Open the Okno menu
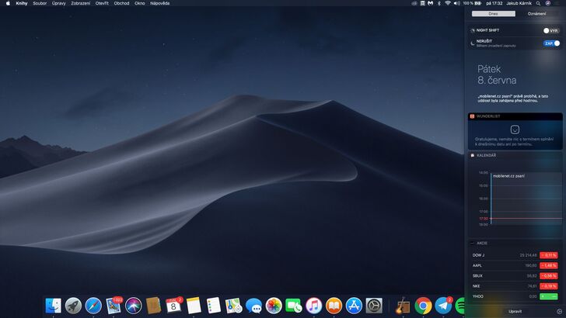The height and width of the screenshot is (318, 566). 140,3
